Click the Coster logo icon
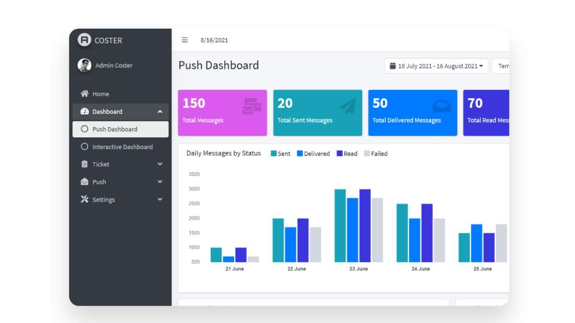The image size is (575, 323). tap(84, 40)
